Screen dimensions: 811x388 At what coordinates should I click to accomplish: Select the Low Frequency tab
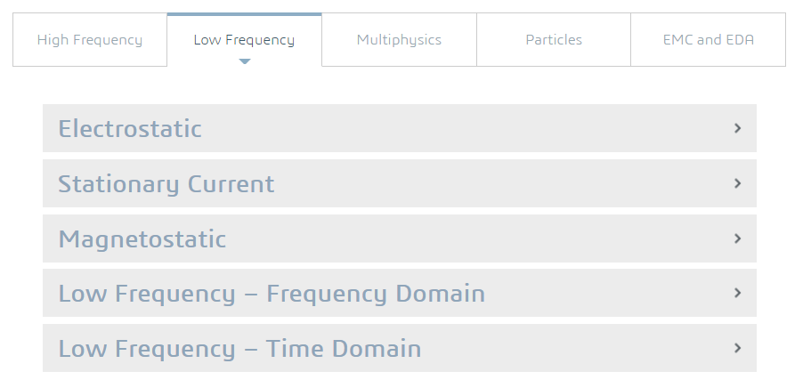(x=244, y=40)
